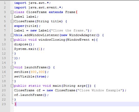Click the 'System.exit(1);' statement
Screen dimensions: 139x112
point(29,49)
